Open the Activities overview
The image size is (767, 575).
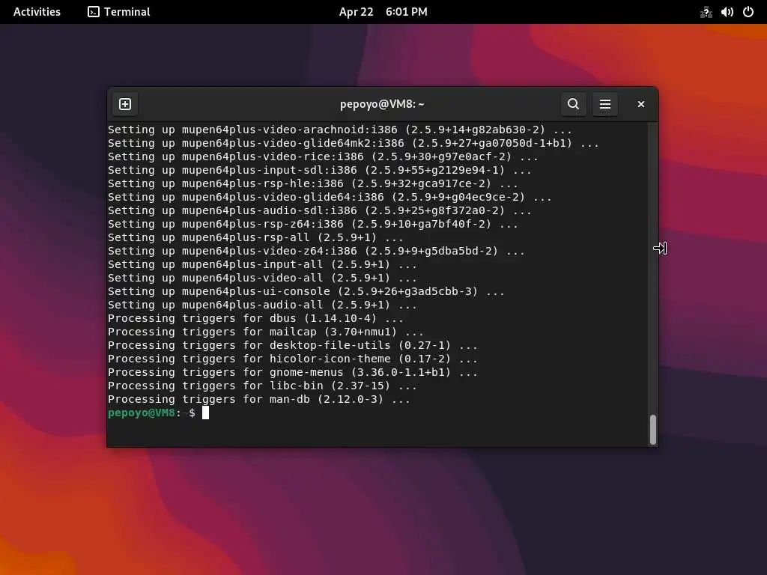point(37,12)
